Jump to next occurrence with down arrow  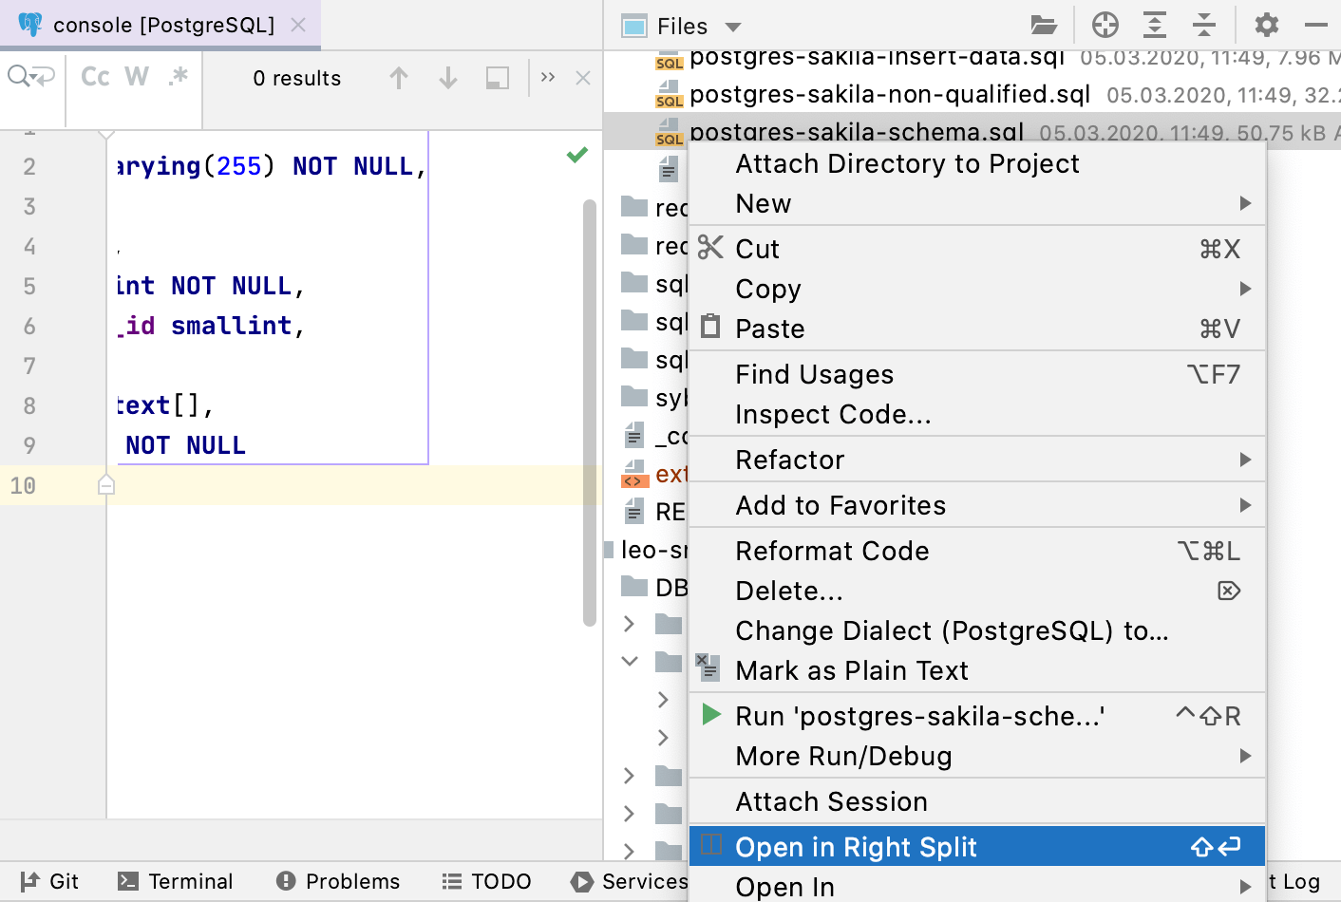pyautogui.click(x=448, y=78)
